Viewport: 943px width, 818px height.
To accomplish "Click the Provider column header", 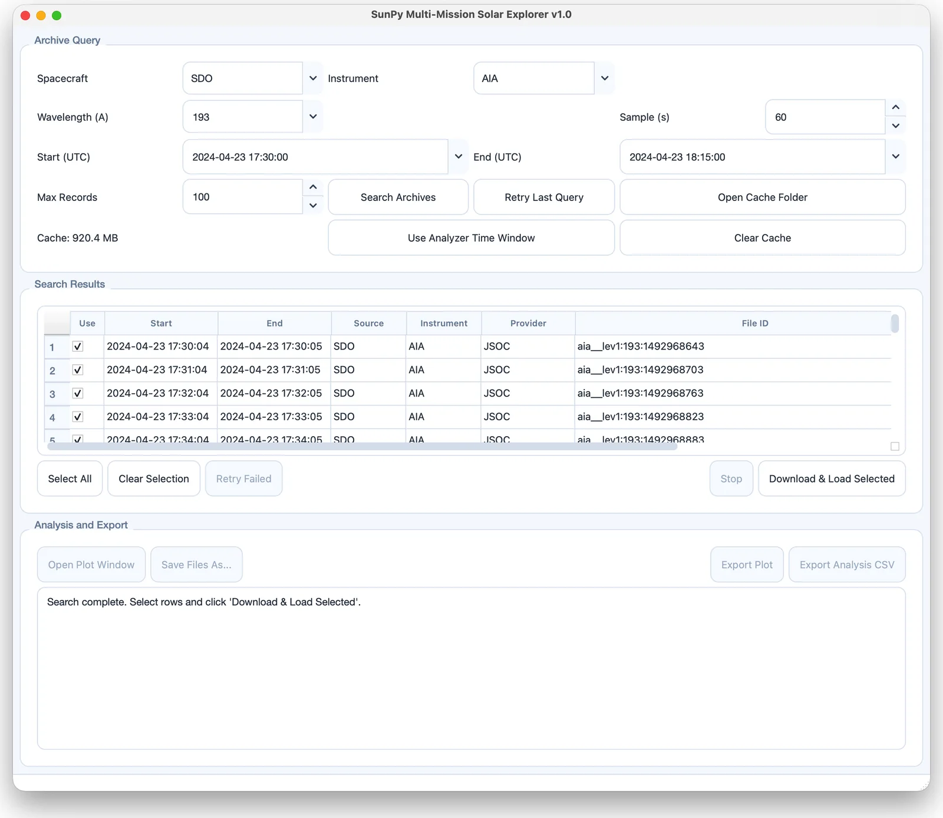I will click(x=528, y=324).
